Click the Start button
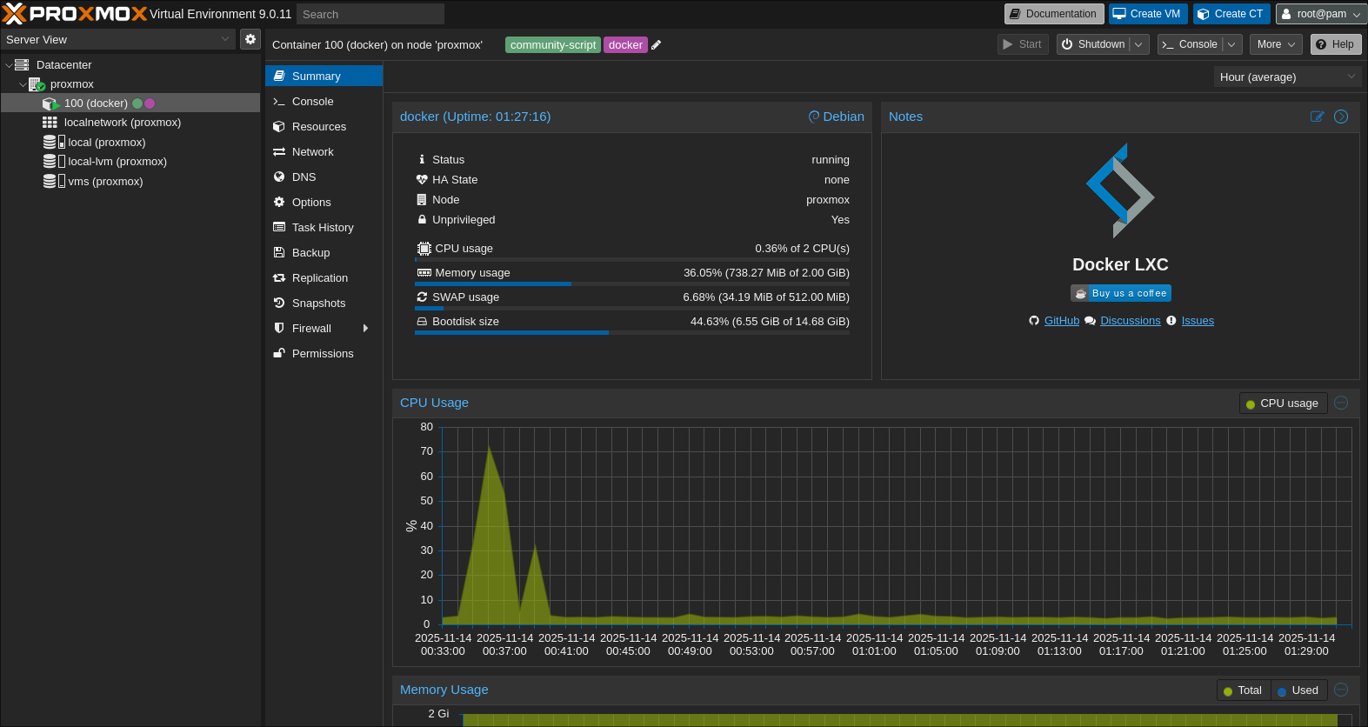 [1023, 44]
